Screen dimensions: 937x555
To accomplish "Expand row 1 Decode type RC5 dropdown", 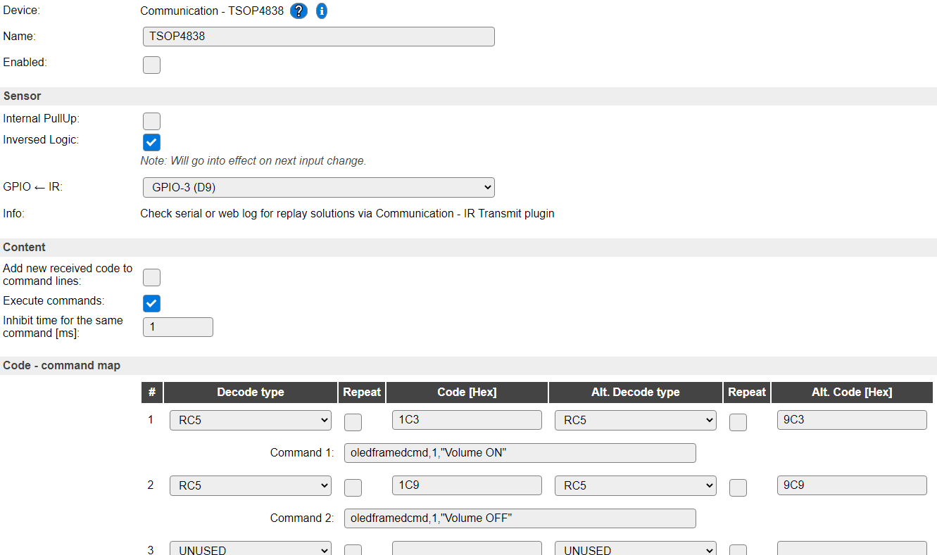I will pyautogui.click(x=251, y=421).
